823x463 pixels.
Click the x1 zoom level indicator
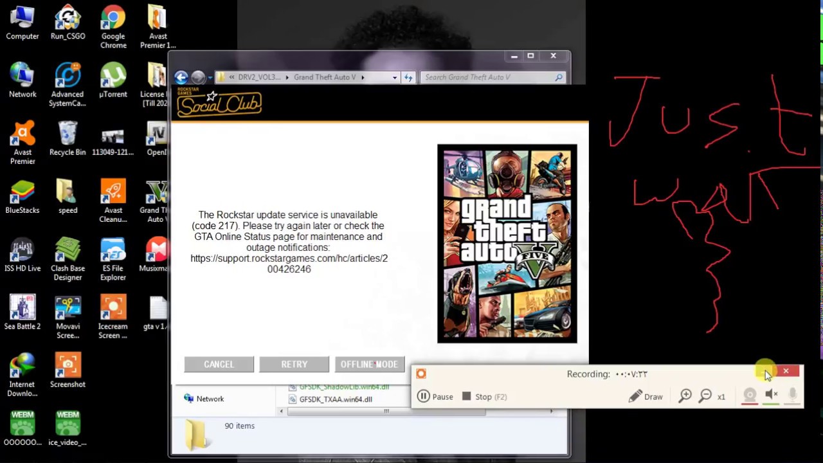[x=721, y=397]
